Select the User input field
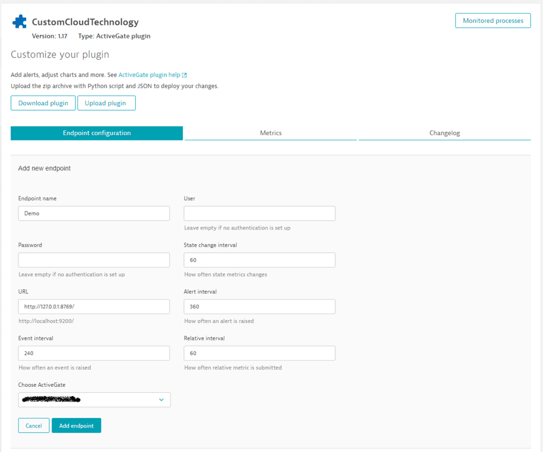 [259, 213]
